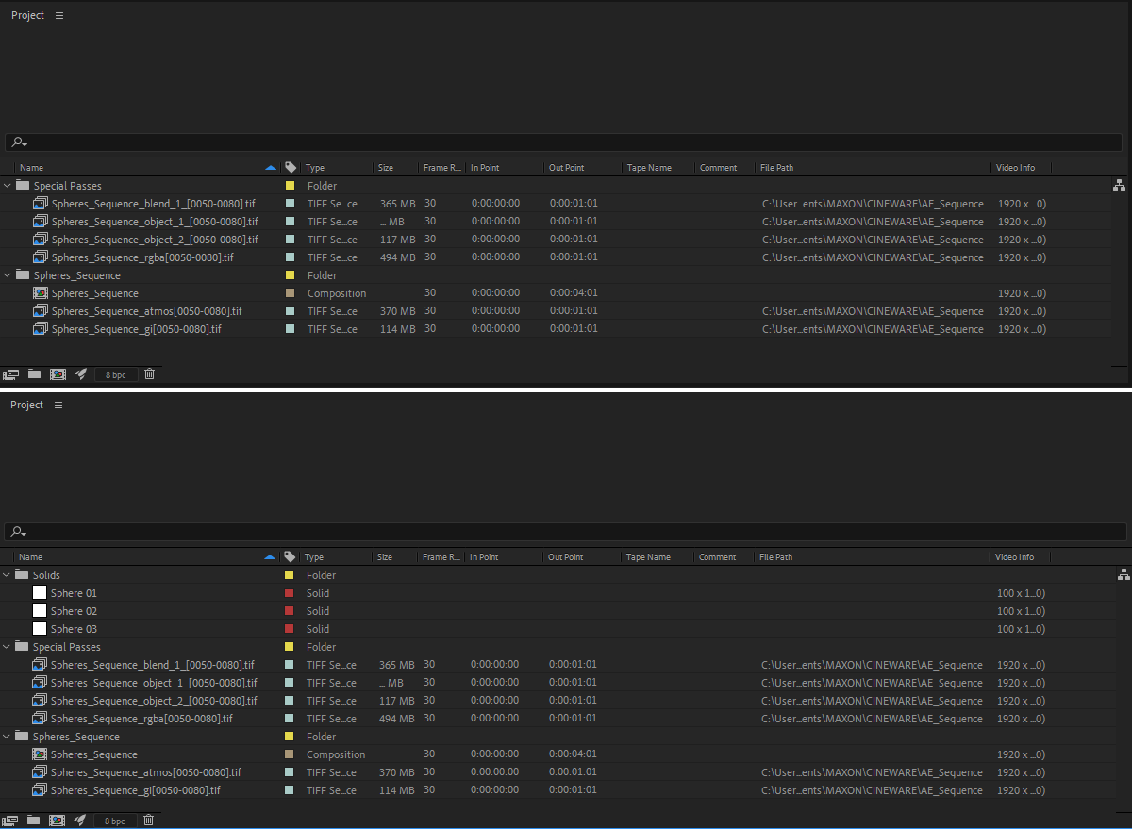Select Spheres_Sequence_object_2_[0050-0080].tif in lower panel
The width and height of the screenshot is (1132, 829).
(154, 701)
